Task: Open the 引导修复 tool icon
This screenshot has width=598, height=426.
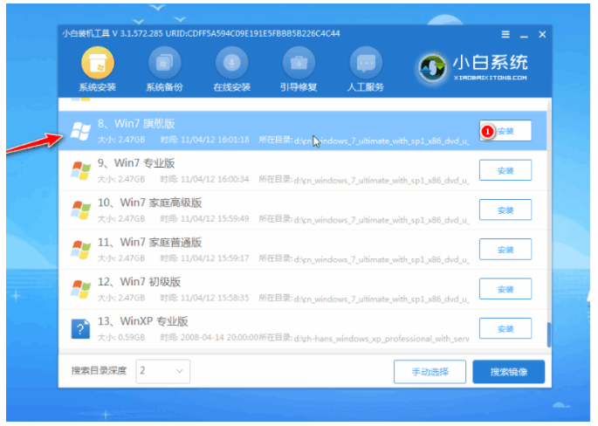Action: (x=299, y=63)
